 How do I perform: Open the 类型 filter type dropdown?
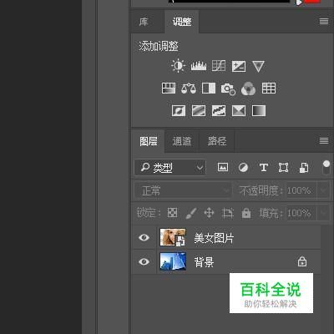tap(170, 167)
